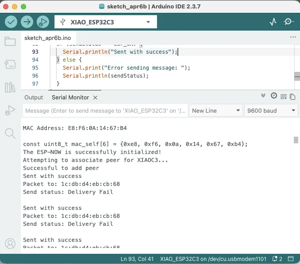Click Serial.println(sendStatus) code line
This screenshot has height=264, width=300.
coord(106,76)
